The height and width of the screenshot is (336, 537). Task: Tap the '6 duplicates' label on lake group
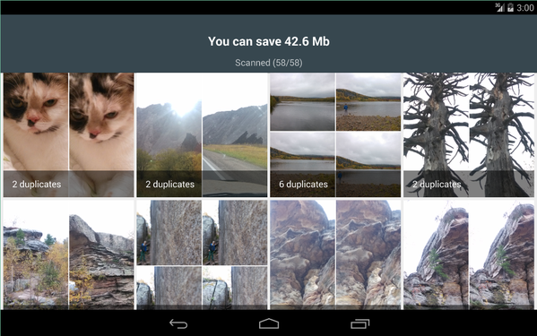point(303,184)
